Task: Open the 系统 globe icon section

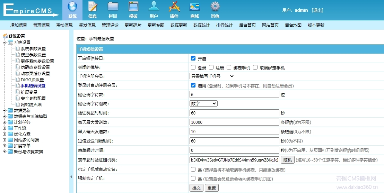Action: click(x=72, y=10)
